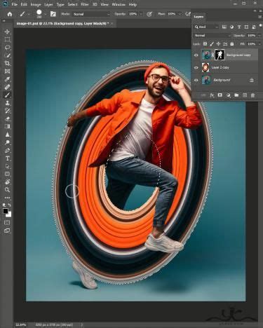Hide the Background copy layer

(196, 55)
